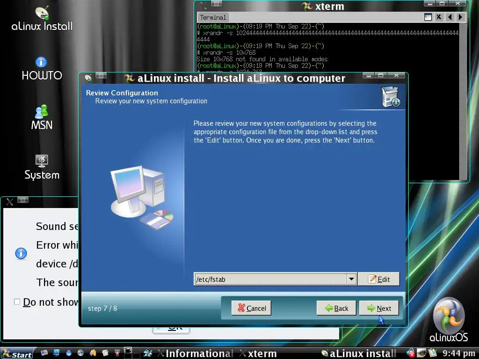Select first virtual desktop in pager

(x=128, y=350)
